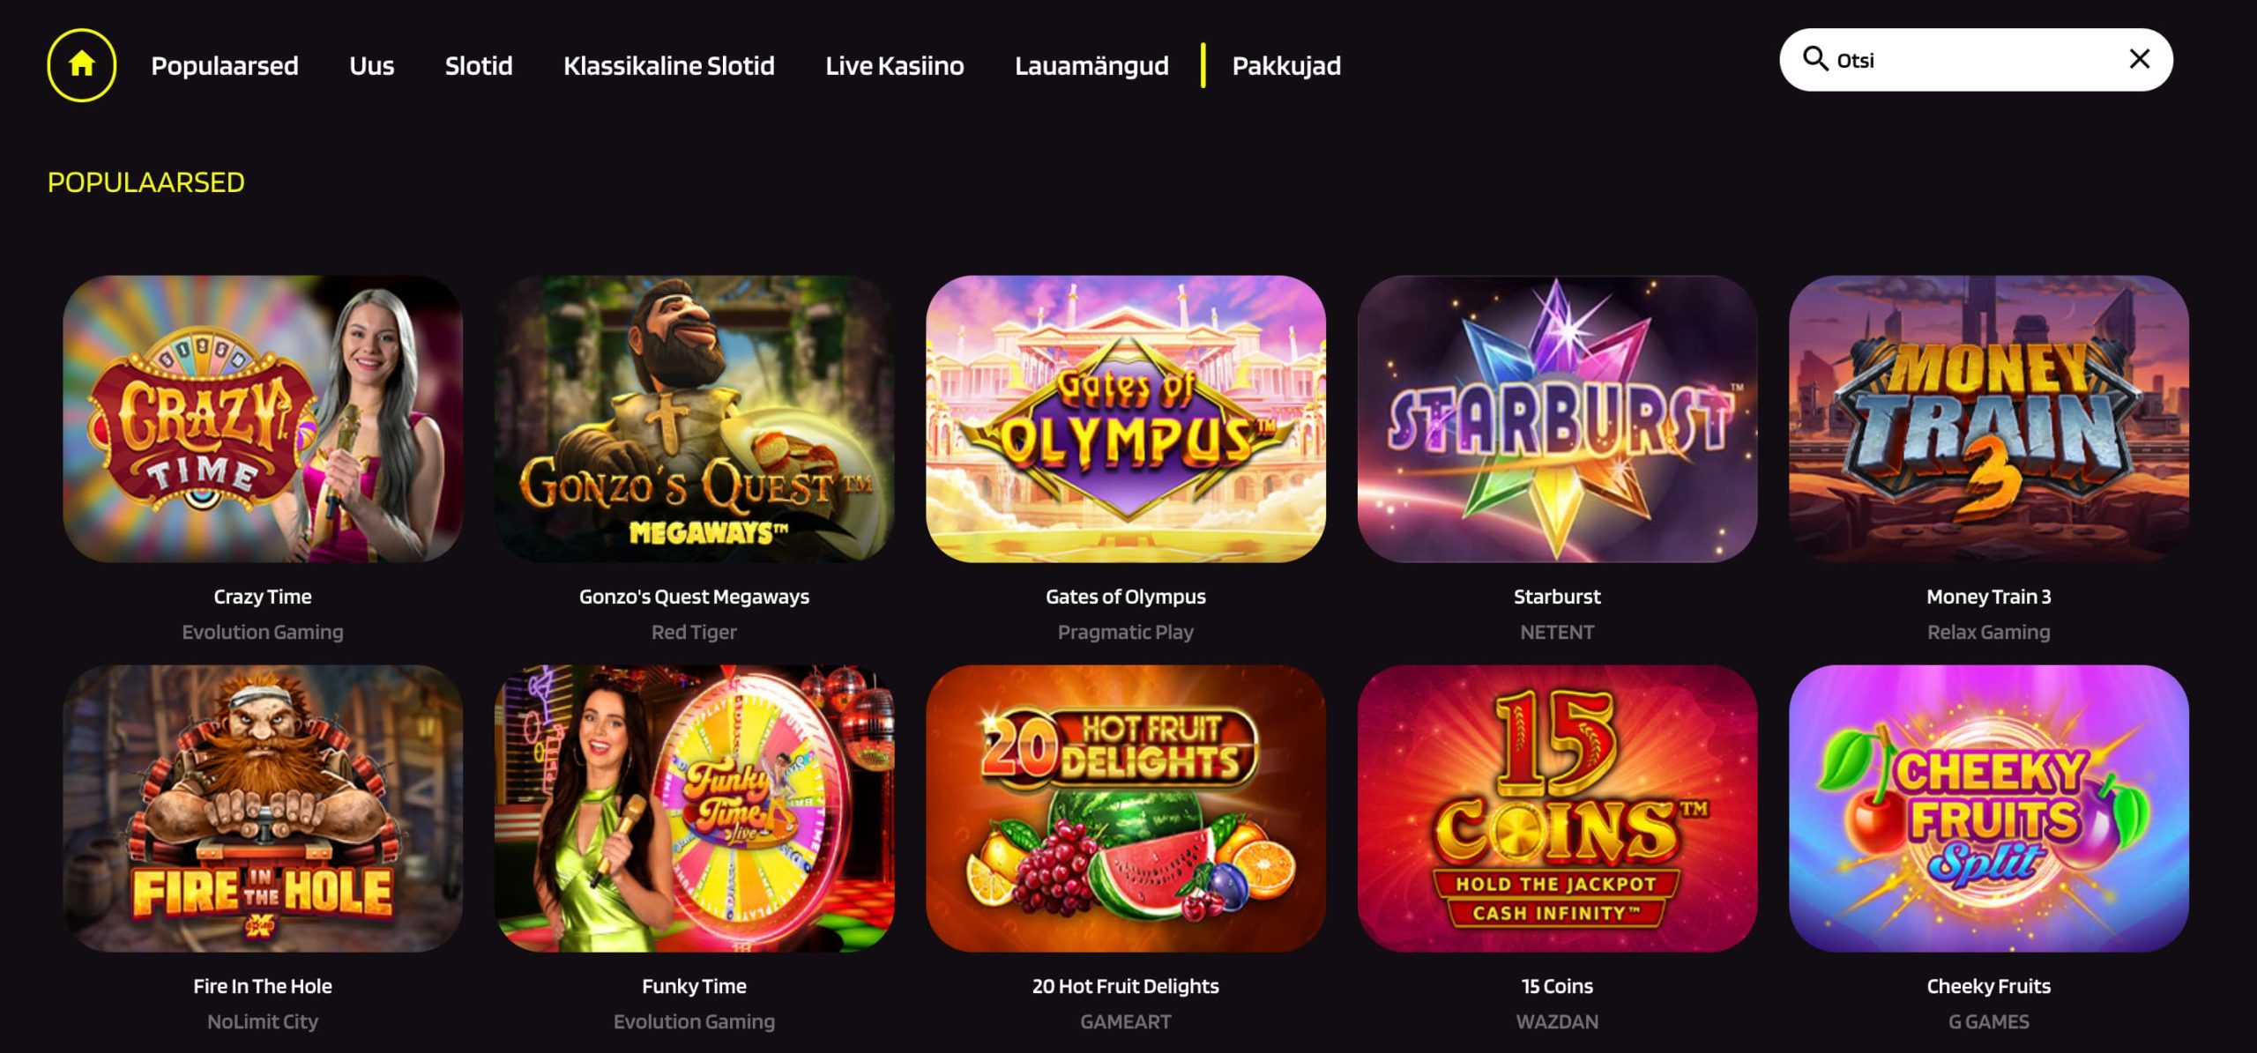Click the 15 Coins title link
Image resolution: width=2257 pixels, height=1053 pixels.
1557,986
